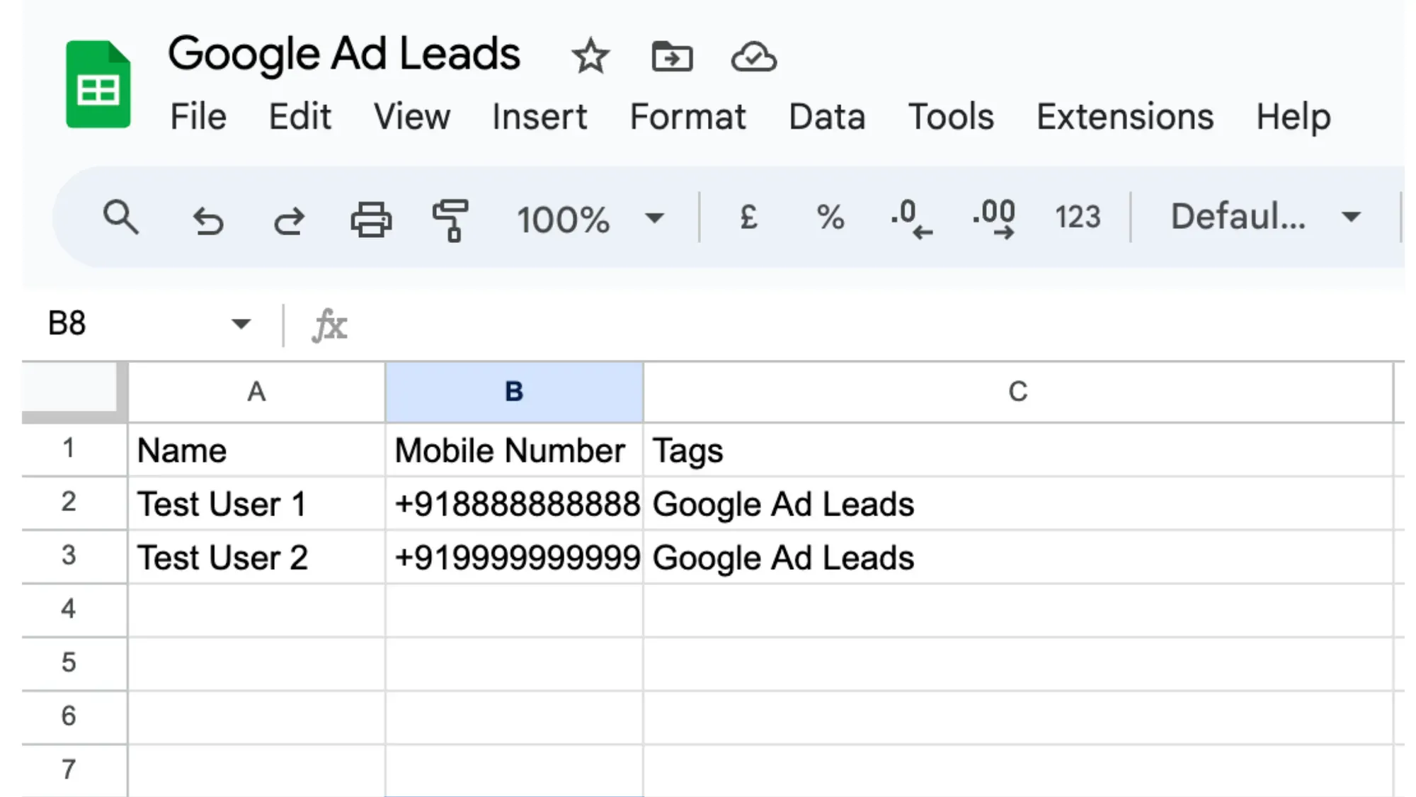1416x797 pixels.
Task: Format selection as currency
Action: (748, 218)
